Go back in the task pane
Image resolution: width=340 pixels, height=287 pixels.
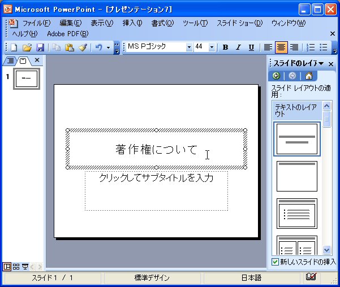(x=276, y=76)
